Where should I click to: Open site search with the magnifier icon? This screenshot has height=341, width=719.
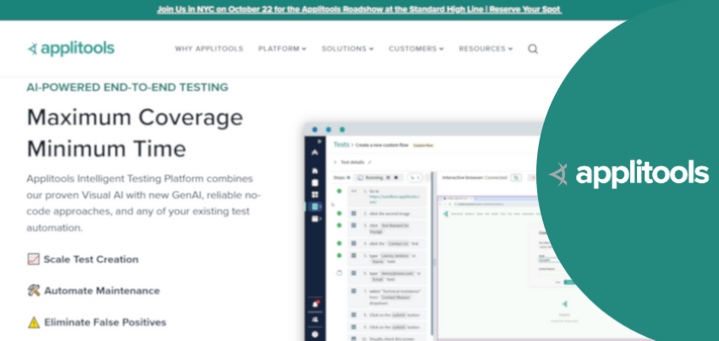[x=532, y=48]
